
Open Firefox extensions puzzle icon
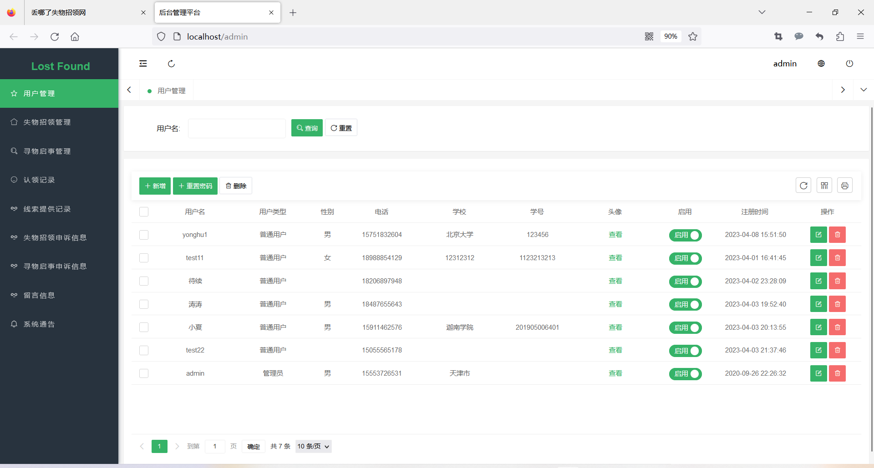840,36
